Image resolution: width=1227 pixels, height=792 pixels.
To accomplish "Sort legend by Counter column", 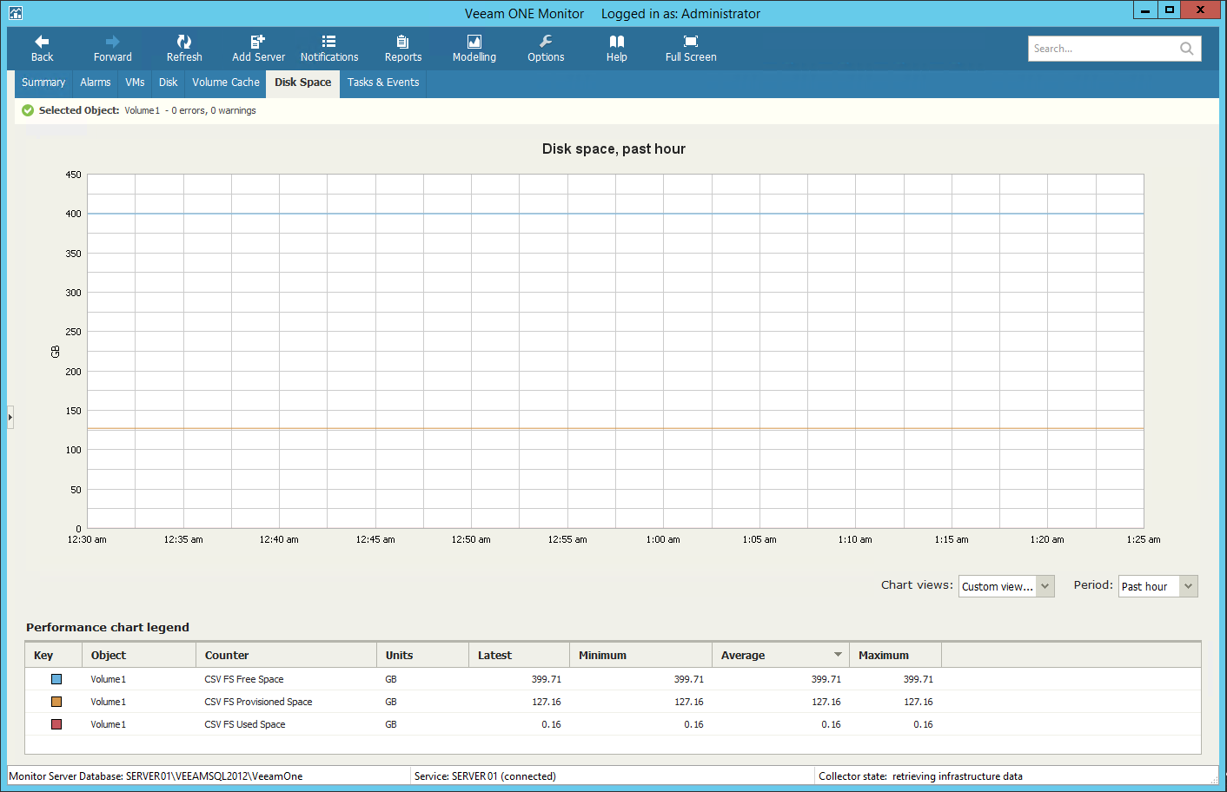I will [x=286, y=655].
